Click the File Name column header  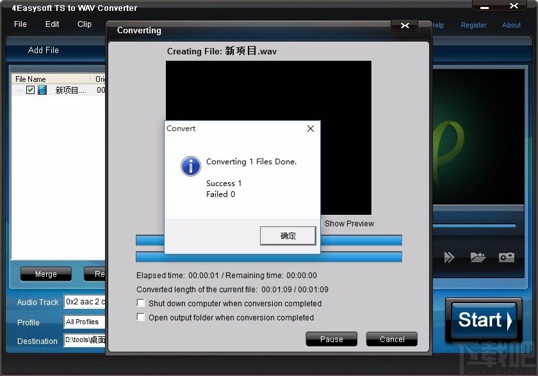(51, 79)
